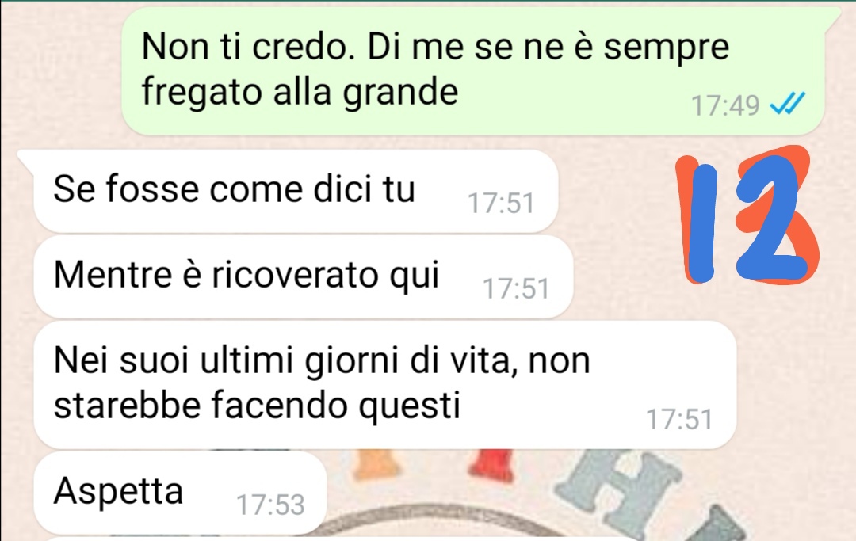Click the words 'starebbe facendo questi'
Viewport: 856px width, 541px height.
[x=257, y=406]
